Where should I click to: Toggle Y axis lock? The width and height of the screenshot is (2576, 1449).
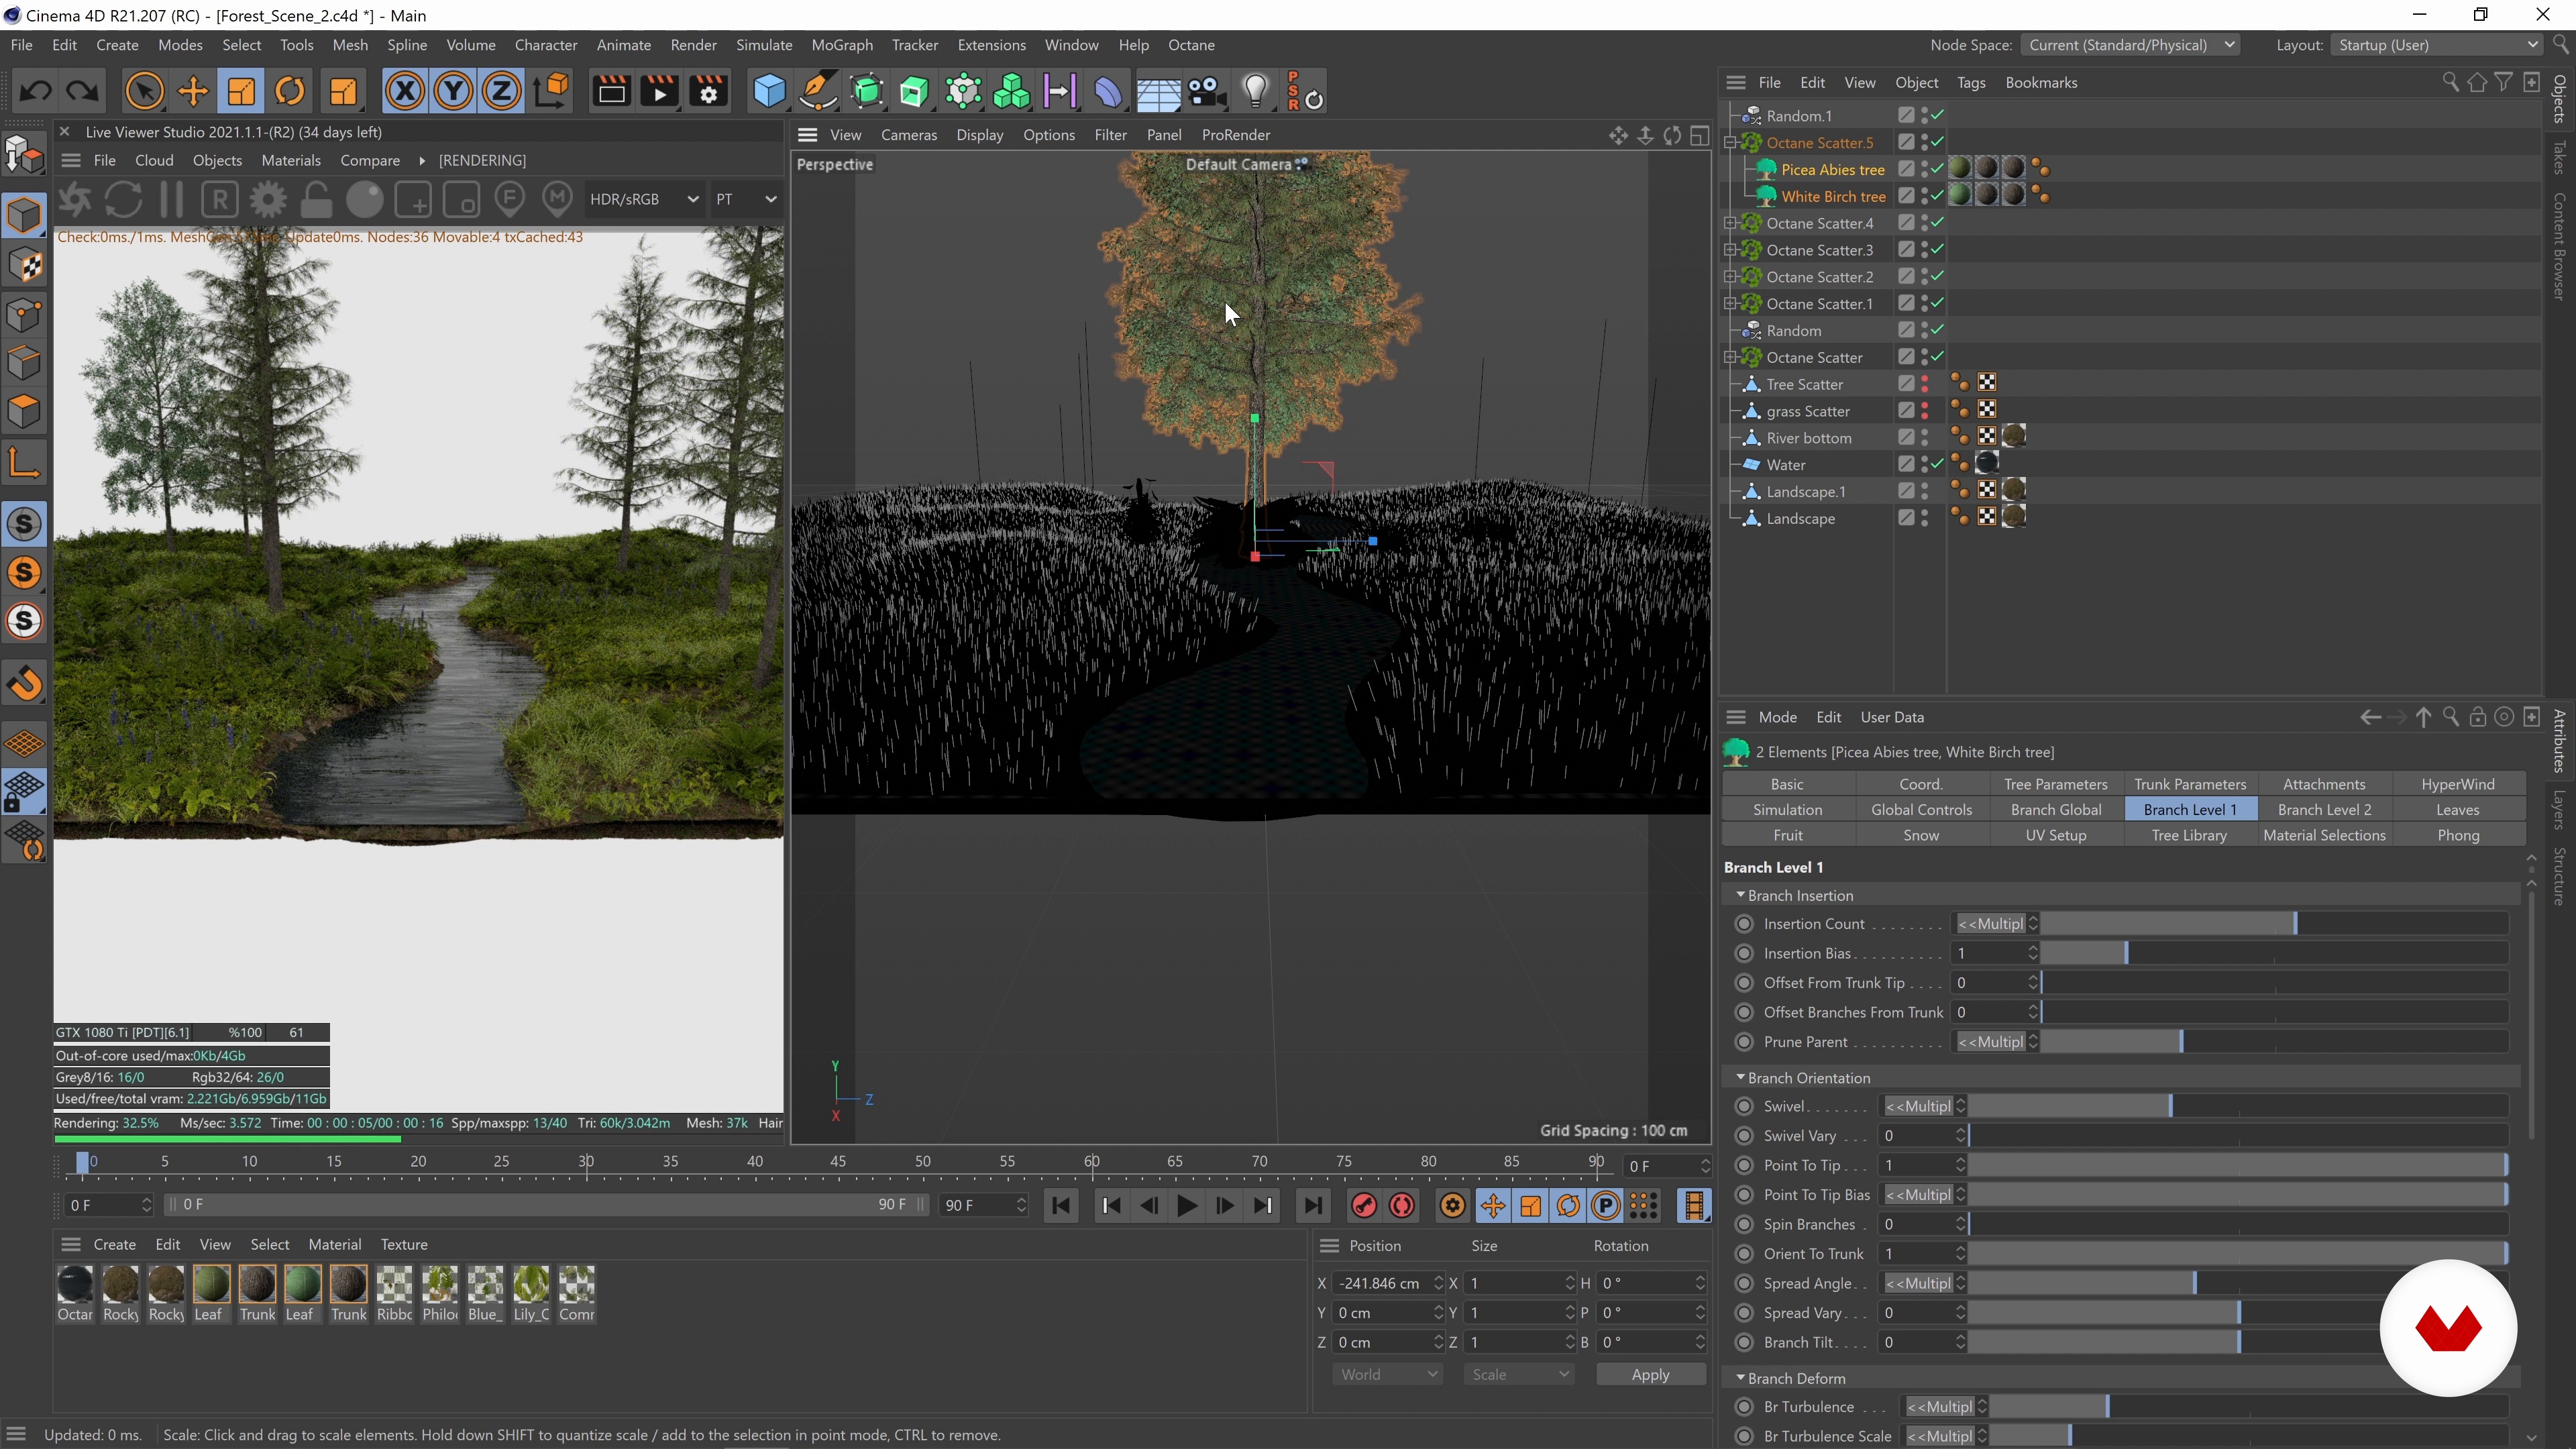453,92
